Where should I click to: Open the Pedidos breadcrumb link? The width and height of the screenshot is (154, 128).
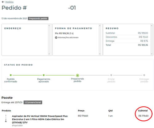coord(10,2)
